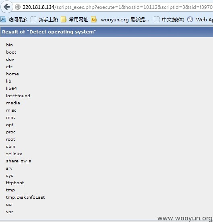Select the 'media' entry
This screenshot has width=213, height=222.
tap(13, 103)
